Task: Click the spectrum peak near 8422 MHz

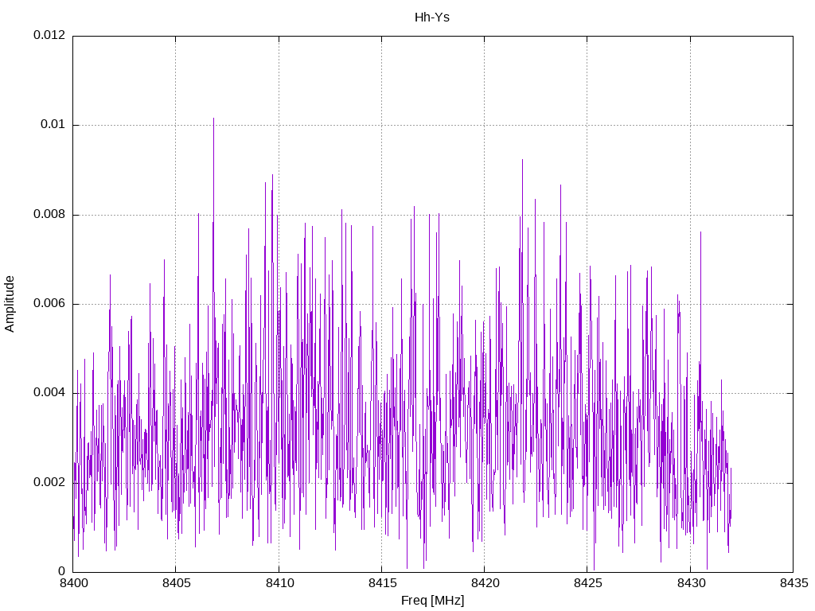Action: tap(522, 161)
